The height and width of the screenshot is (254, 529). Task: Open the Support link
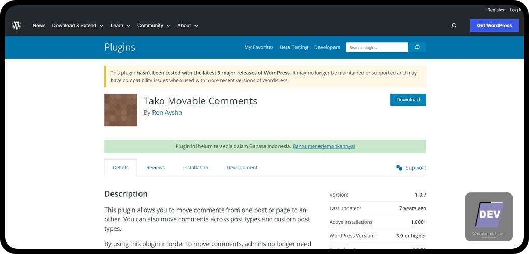click(411, 168)
